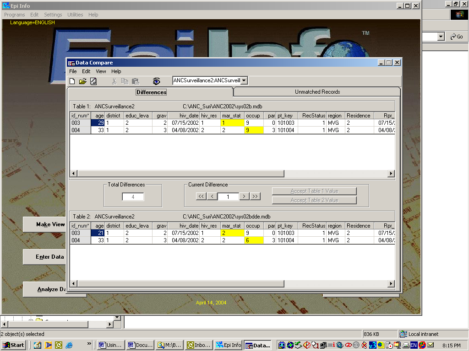Click Table 1 scroll left arrow
469x351 pixels.
tap(74, 173)
